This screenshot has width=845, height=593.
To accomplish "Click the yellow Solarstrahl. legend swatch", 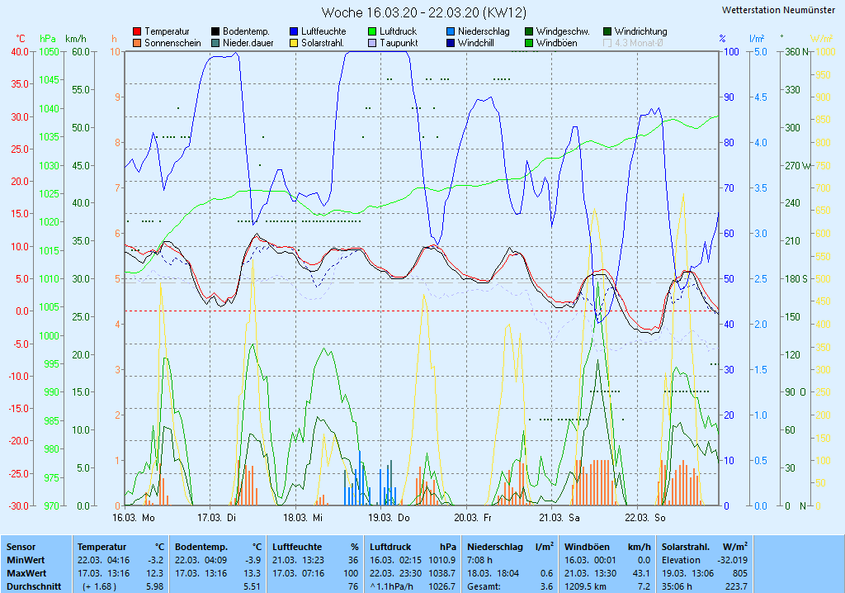I will (x=294, y=43).
